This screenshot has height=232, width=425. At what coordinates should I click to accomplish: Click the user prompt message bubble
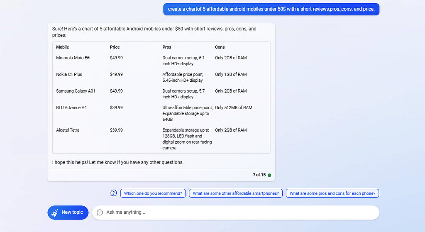pyautogui.click(x=271, y=9)
